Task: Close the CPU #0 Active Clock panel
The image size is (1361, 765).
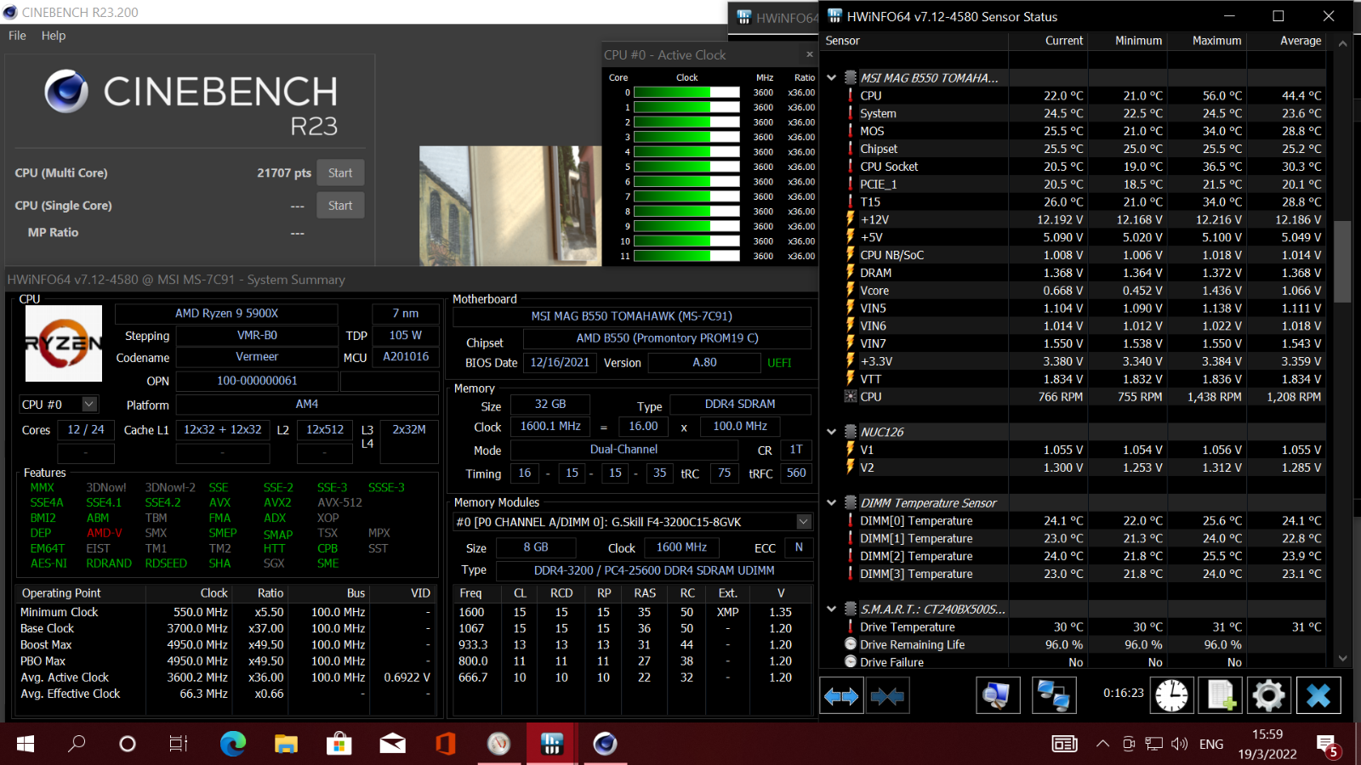Action: (810, 54)
